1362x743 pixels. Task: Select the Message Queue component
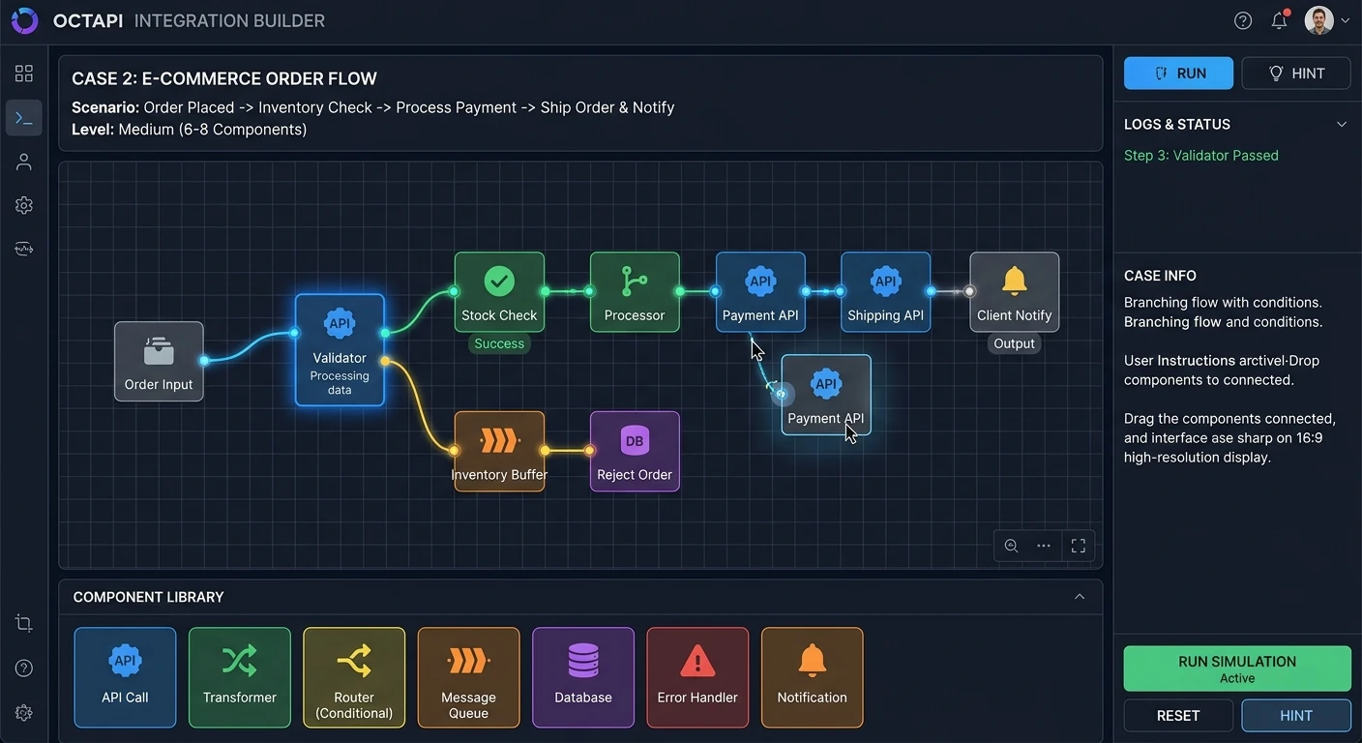pos(468,677)
